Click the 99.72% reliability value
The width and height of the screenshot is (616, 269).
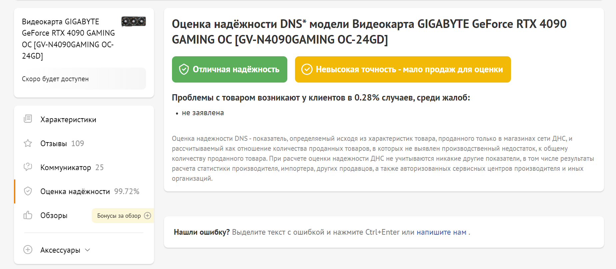click(127, 191)
